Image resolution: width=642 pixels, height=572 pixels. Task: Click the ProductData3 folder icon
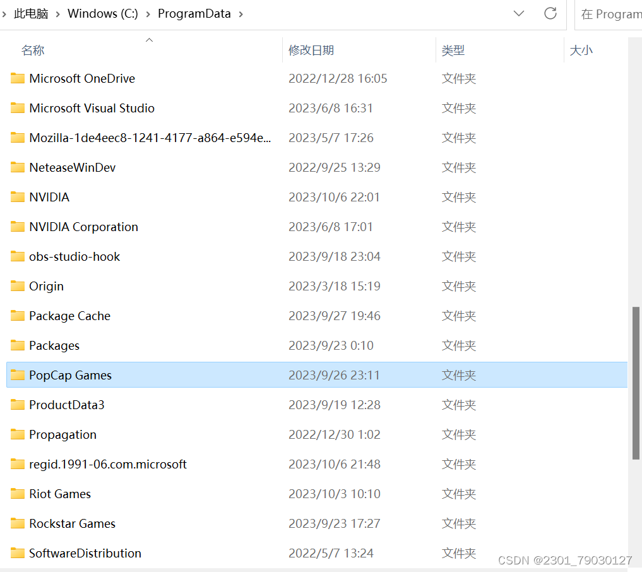[x=17, y=405]
